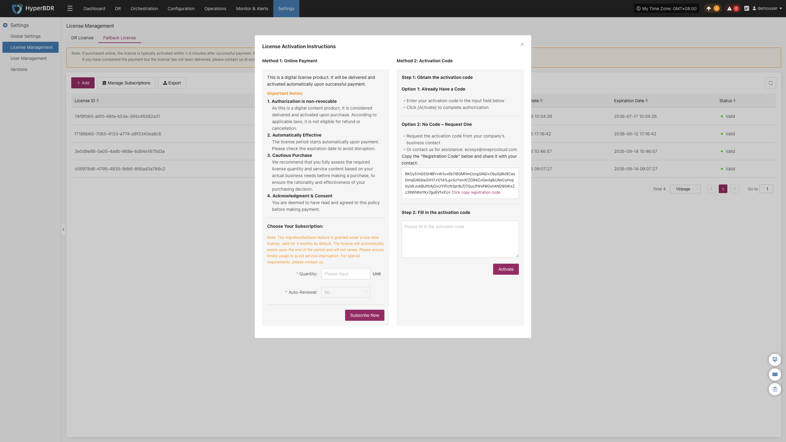Change the 10/page size dropdown

pos(685,189)
